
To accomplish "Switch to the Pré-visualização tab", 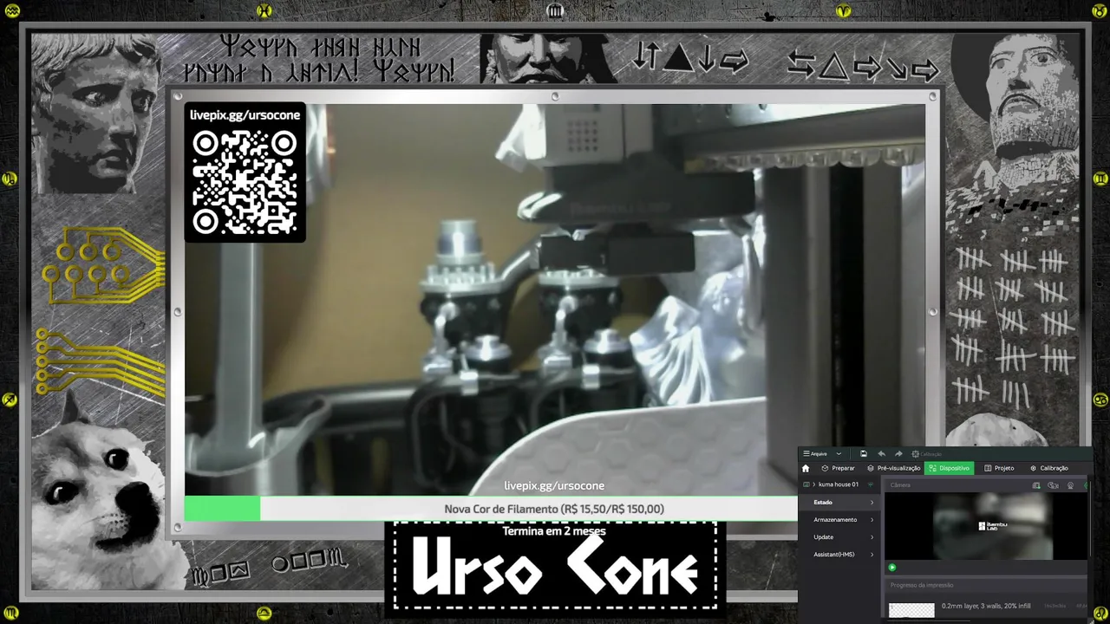I will tap(894, 468).
